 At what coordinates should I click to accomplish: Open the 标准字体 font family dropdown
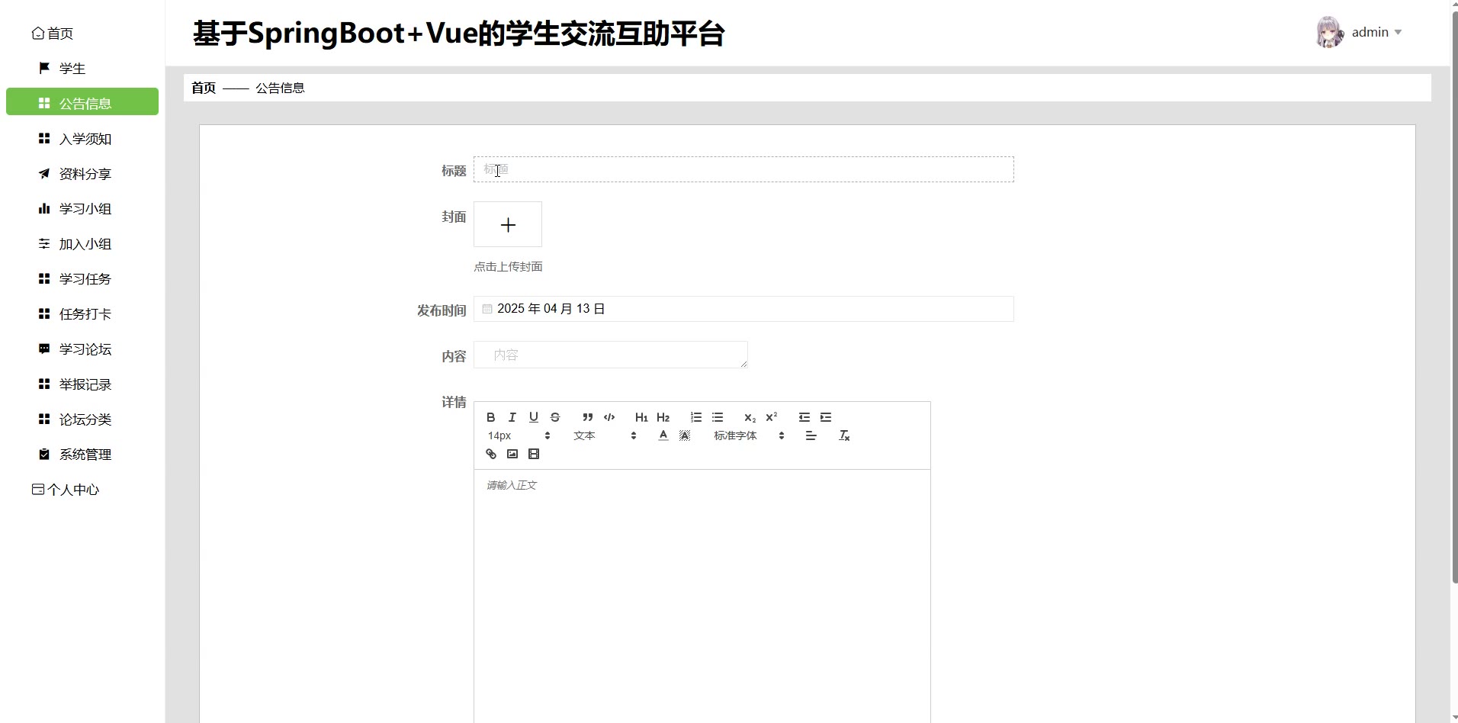point(749,435)
